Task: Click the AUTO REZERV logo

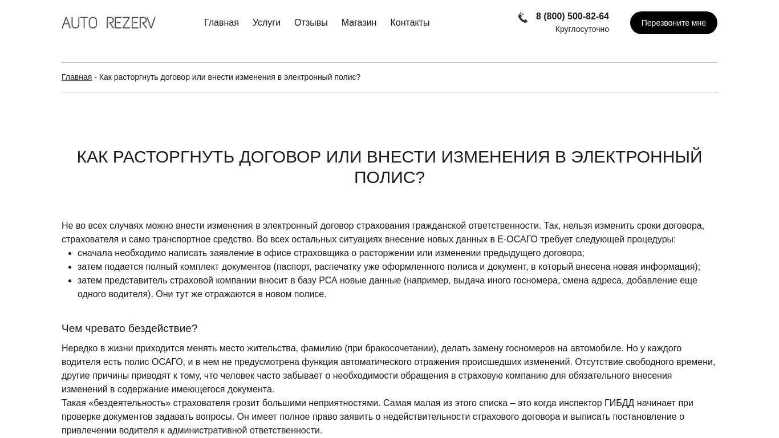Action: tap(108, 23)
